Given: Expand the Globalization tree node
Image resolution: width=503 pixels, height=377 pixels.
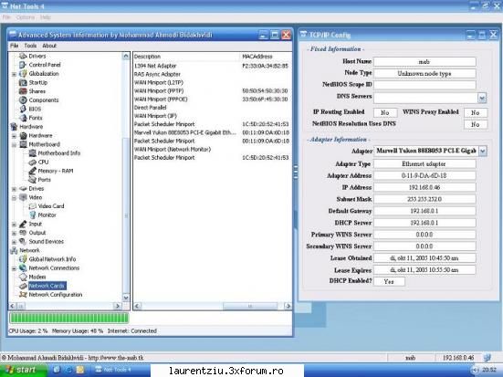Looking at the screenshot, I should tap(14, 74).
